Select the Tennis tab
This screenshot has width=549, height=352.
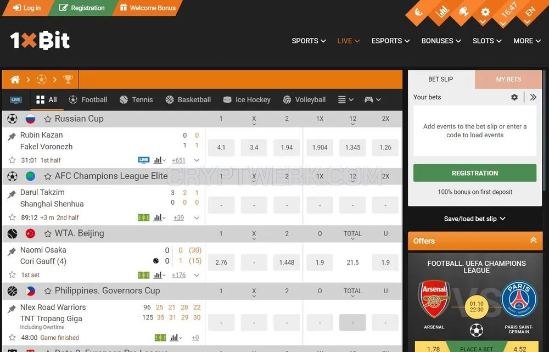coord(136,100)
